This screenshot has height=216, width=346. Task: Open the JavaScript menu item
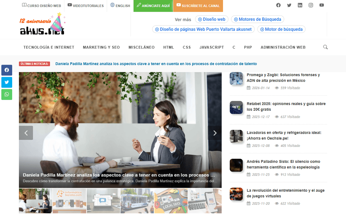[x=212, y=47]
